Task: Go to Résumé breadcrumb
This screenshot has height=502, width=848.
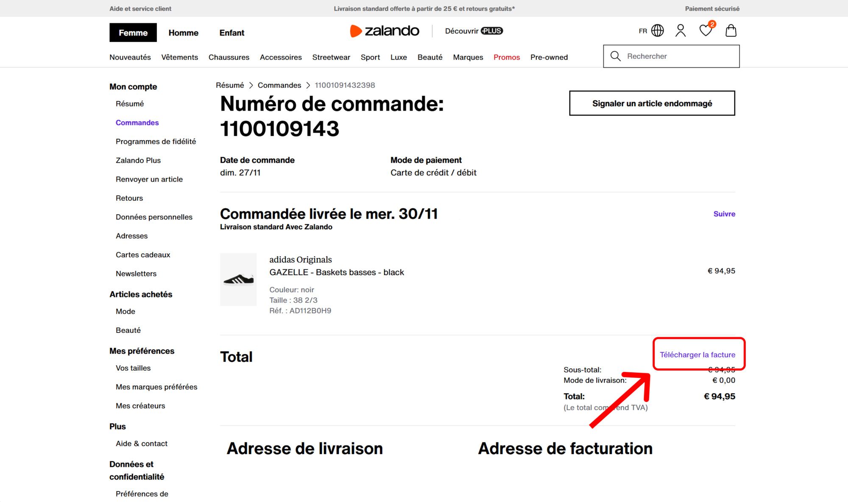Action: point(230,85)
